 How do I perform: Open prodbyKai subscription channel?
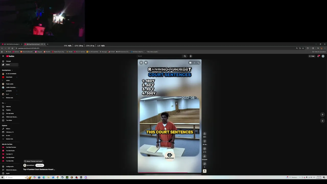point(9,91)
